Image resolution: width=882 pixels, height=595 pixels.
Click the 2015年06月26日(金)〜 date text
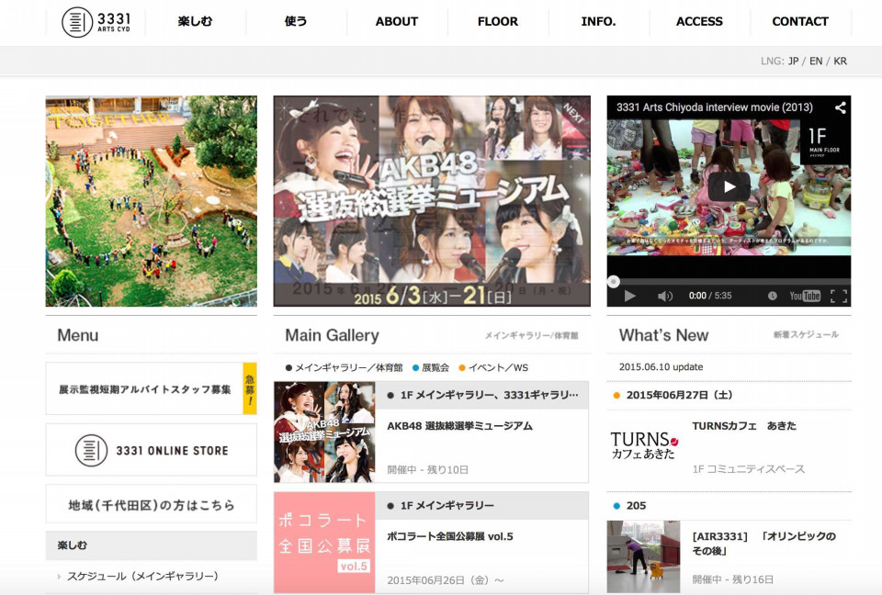click(446, 579)
